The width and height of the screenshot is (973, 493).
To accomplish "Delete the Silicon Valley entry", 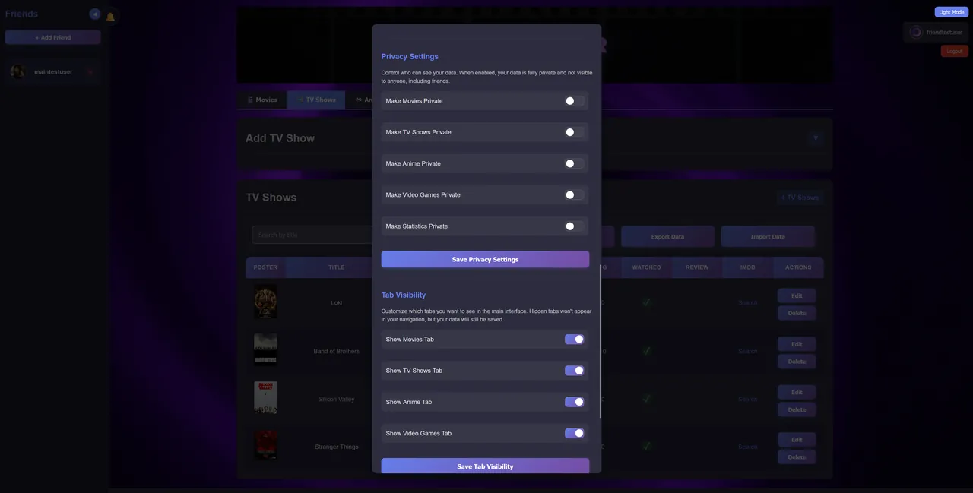I will pyautogui.click(x=797, y=409).
